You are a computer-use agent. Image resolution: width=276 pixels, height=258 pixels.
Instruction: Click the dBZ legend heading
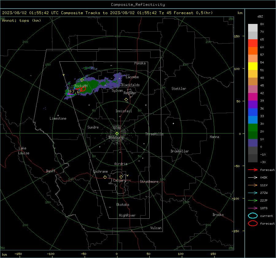click(260, 17)
